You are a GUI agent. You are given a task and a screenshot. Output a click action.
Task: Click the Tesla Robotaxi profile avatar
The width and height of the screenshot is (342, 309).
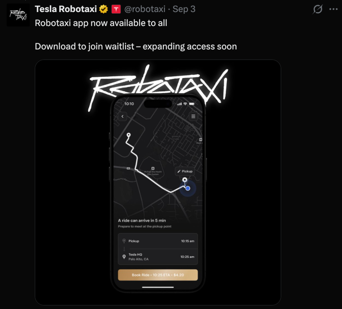(18, 15)
